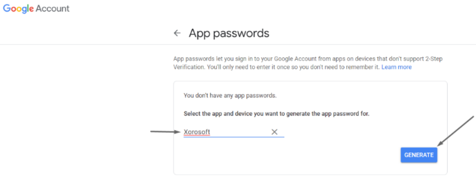
Task: Clear the Xorosoft name with the X icon
Action: [x=274, y=132]
